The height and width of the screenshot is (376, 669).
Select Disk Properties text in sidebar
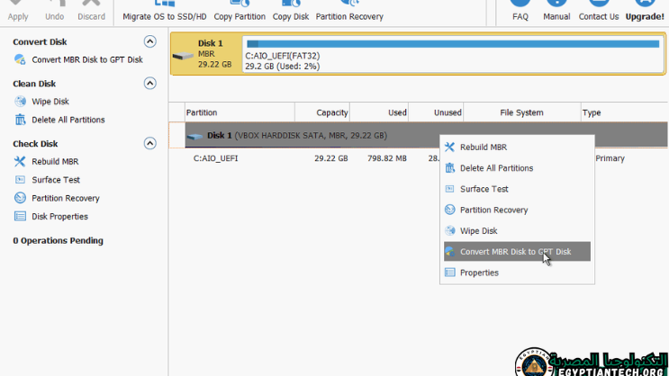(x=59, y=217)
